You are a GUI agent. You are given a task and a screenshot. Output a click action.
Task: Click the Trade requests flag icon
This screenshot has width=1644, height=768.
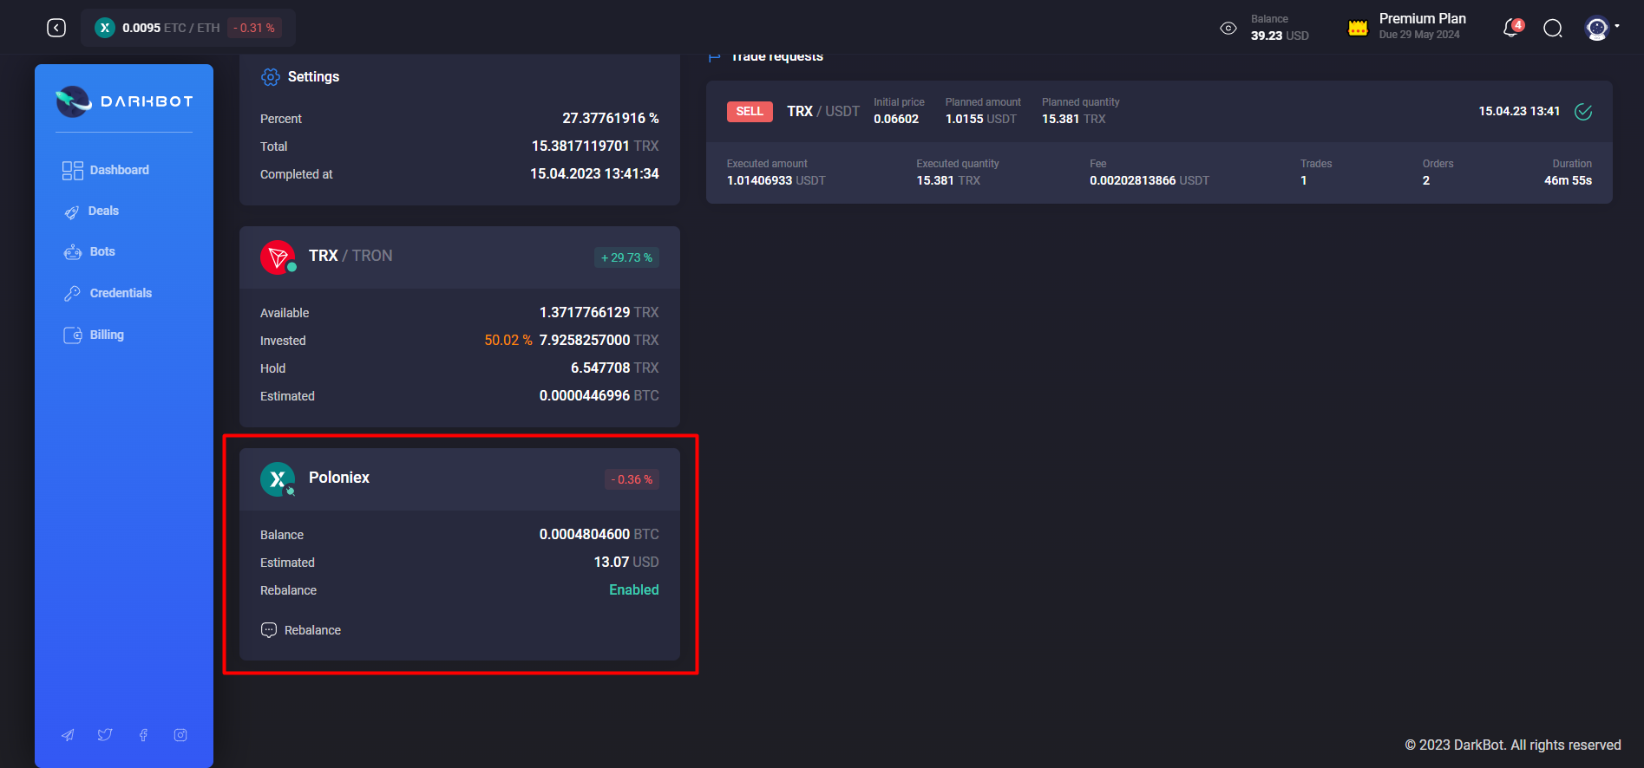pos(715,57)
